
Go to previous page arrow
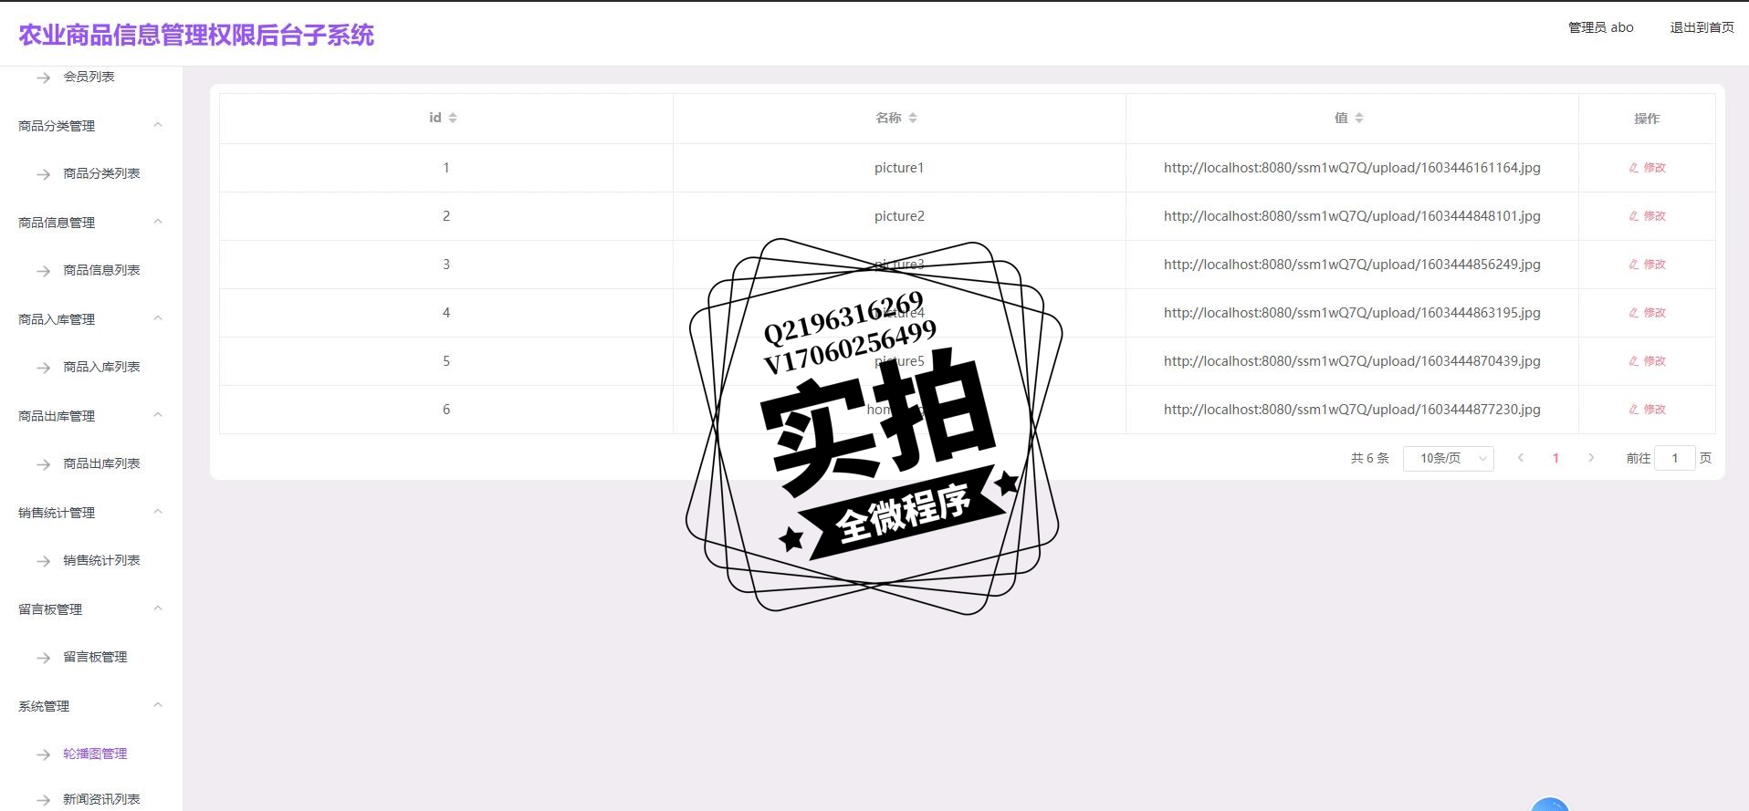click(1521, 458)
